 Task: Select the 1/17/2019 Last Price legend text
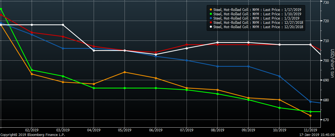click(x=257, y=10)
